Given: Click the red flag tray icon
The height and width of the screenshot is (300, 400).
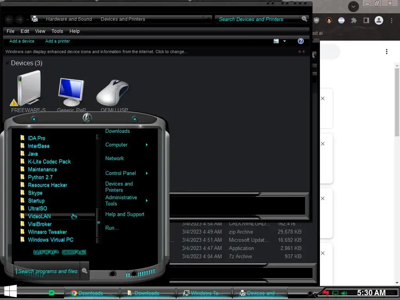Looking at the screenshot, I should coord(326,293).
